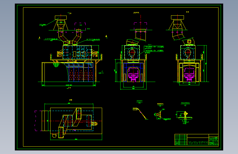Select the B-B label above the plan view
The image size is (238, 154).
tap(71, 100)
